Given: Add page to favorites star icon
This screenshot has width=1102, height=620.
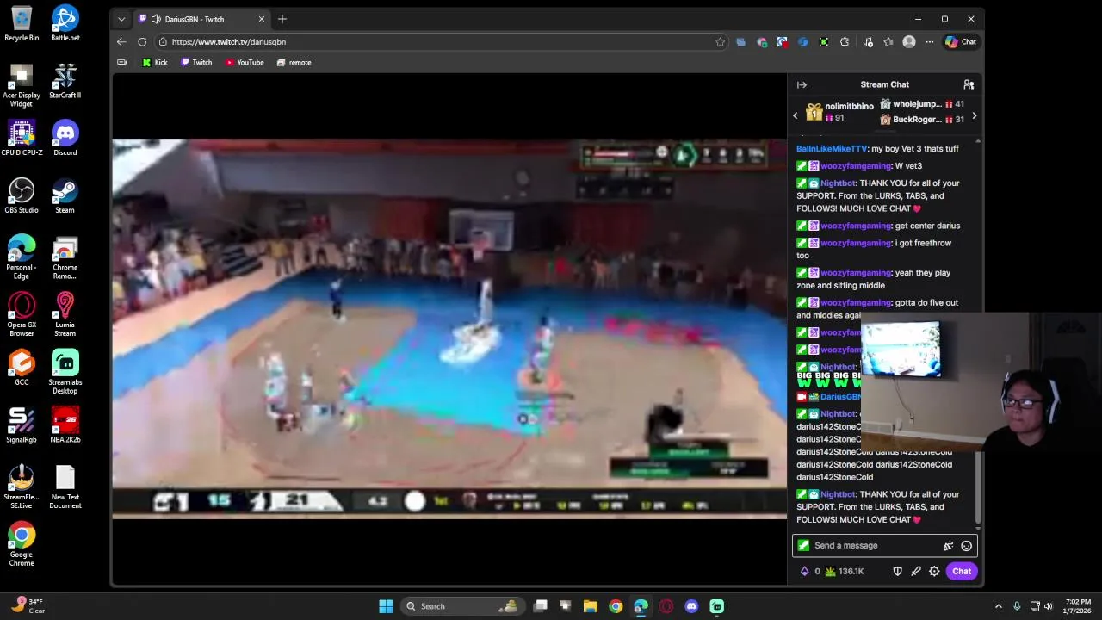Looking at the screenshot, I should (x=721, y=41).
